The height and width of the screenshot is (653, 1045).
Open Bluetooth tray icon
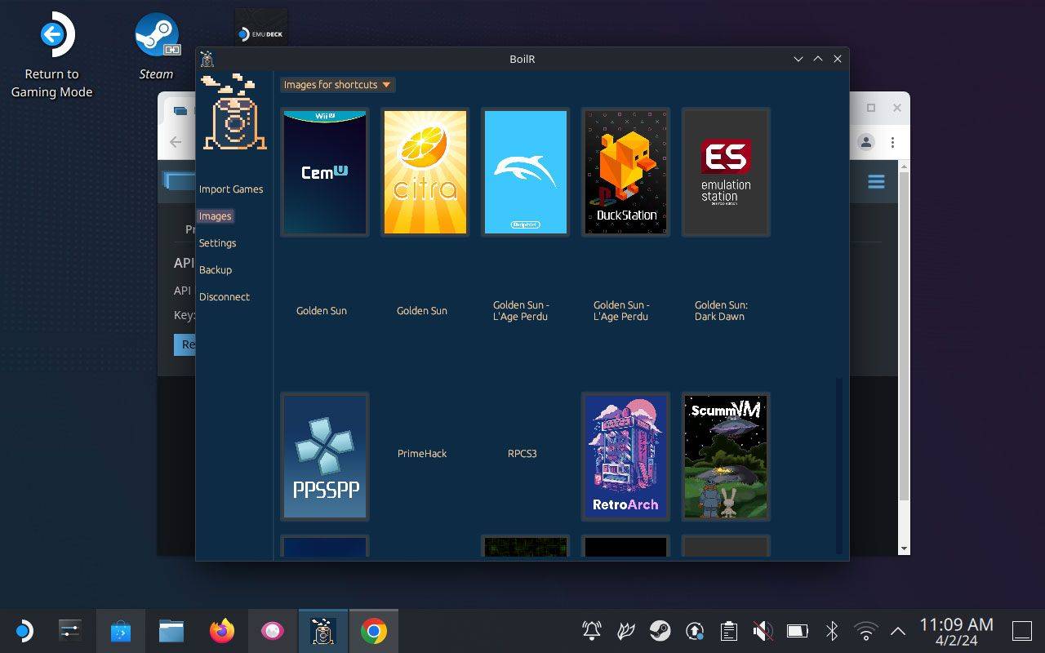click(832, 631)
